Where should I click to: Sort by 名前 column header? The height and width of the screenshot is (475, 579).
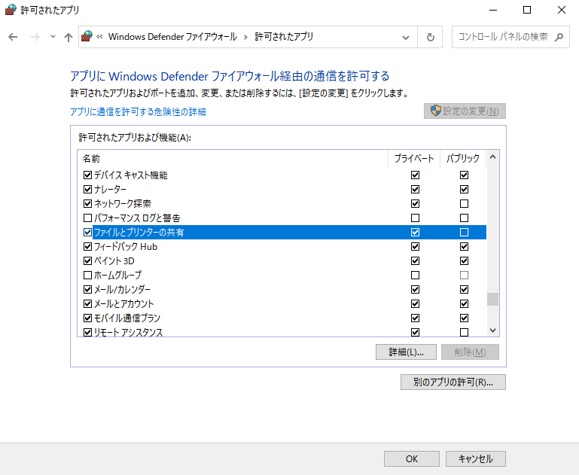233,159
